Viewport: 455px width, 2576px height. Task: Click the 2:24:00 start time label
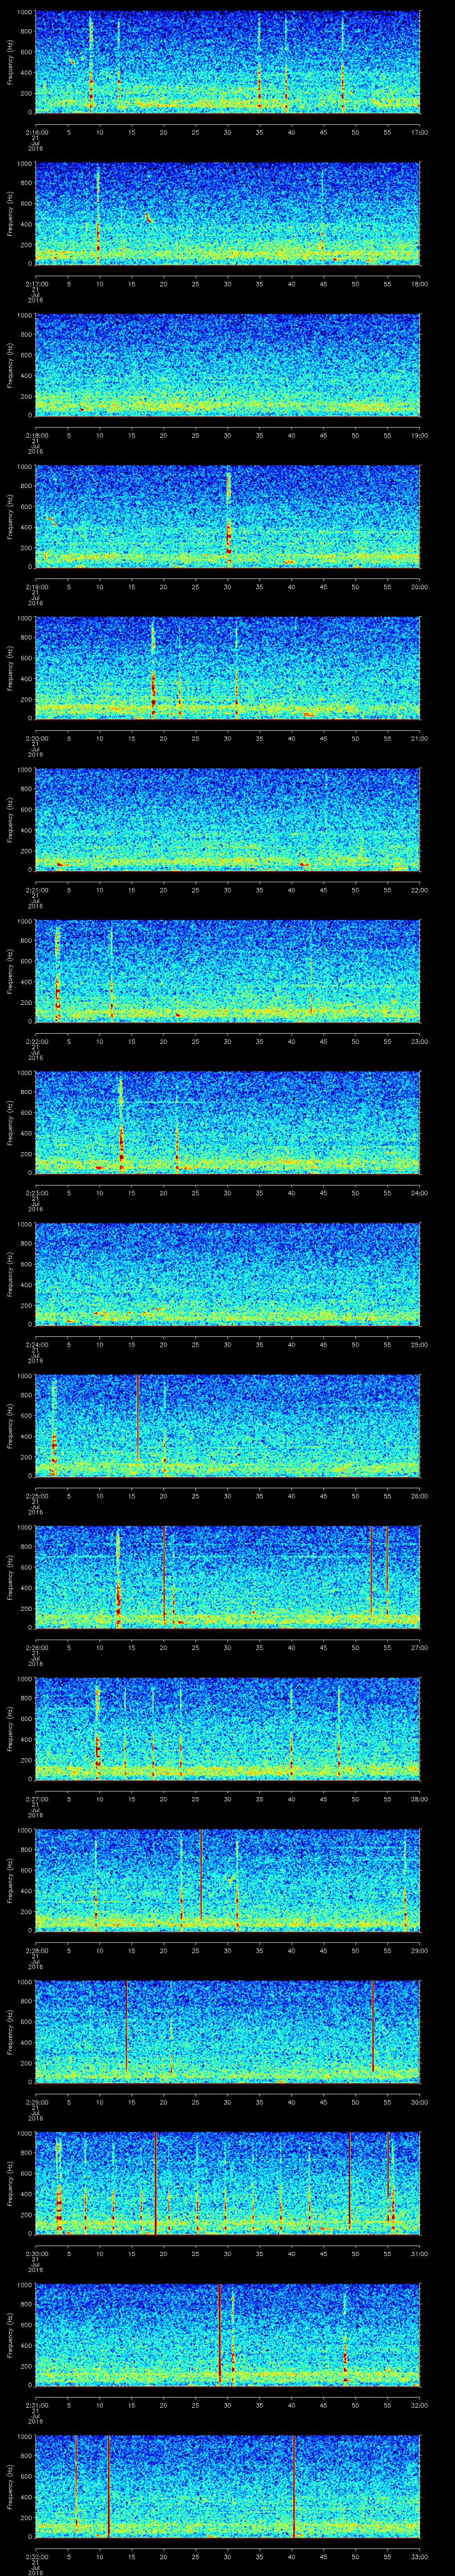pos(36,1344)
